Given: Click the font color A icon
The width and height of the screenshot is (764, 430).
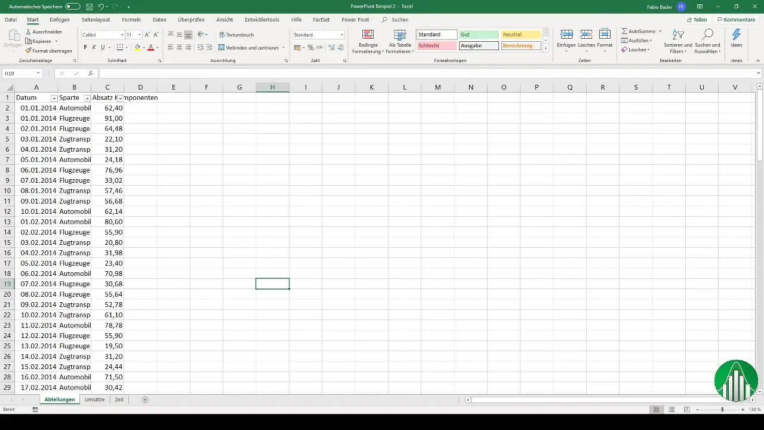Looking at the screenshot, I should 151,47.
